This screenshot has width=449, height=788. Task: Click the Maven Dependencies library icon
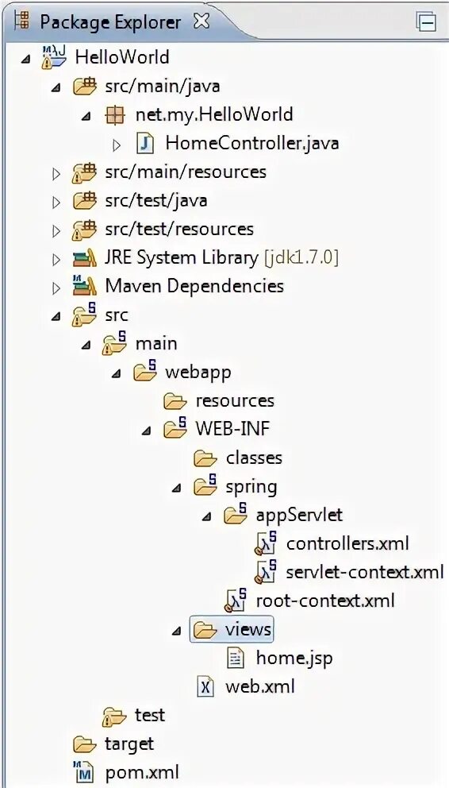84,286
